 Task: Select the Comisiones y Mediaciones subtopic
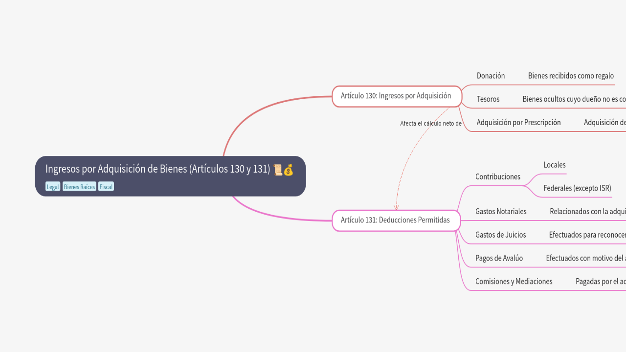click(x=514, y=282)
